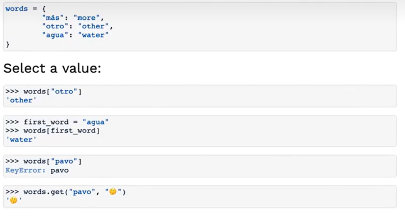Click the 'water' output result
This screenshot has width=405, height=218.
21,140
